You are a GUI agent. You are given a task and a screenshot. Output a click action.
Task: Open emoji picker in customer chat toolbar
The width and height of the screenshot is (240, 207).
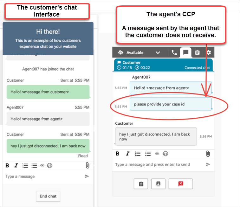coord(49,165)
